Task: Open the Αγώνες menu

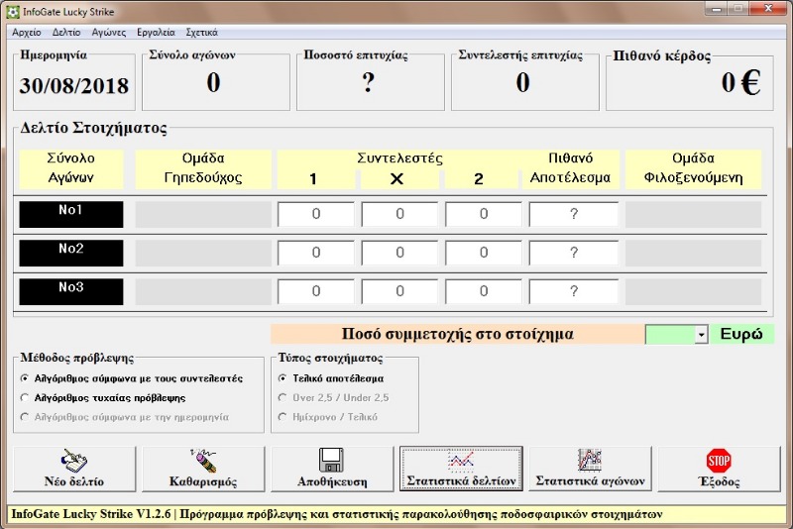Action: click(108, 32)
